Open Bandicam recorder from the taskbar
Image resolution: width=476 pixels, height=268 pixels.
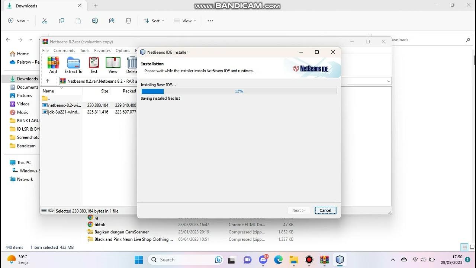(309, 260)
